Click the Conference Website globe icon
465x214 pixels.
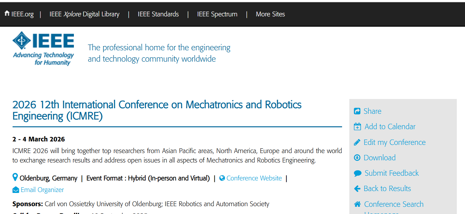(x=222, y=178)
